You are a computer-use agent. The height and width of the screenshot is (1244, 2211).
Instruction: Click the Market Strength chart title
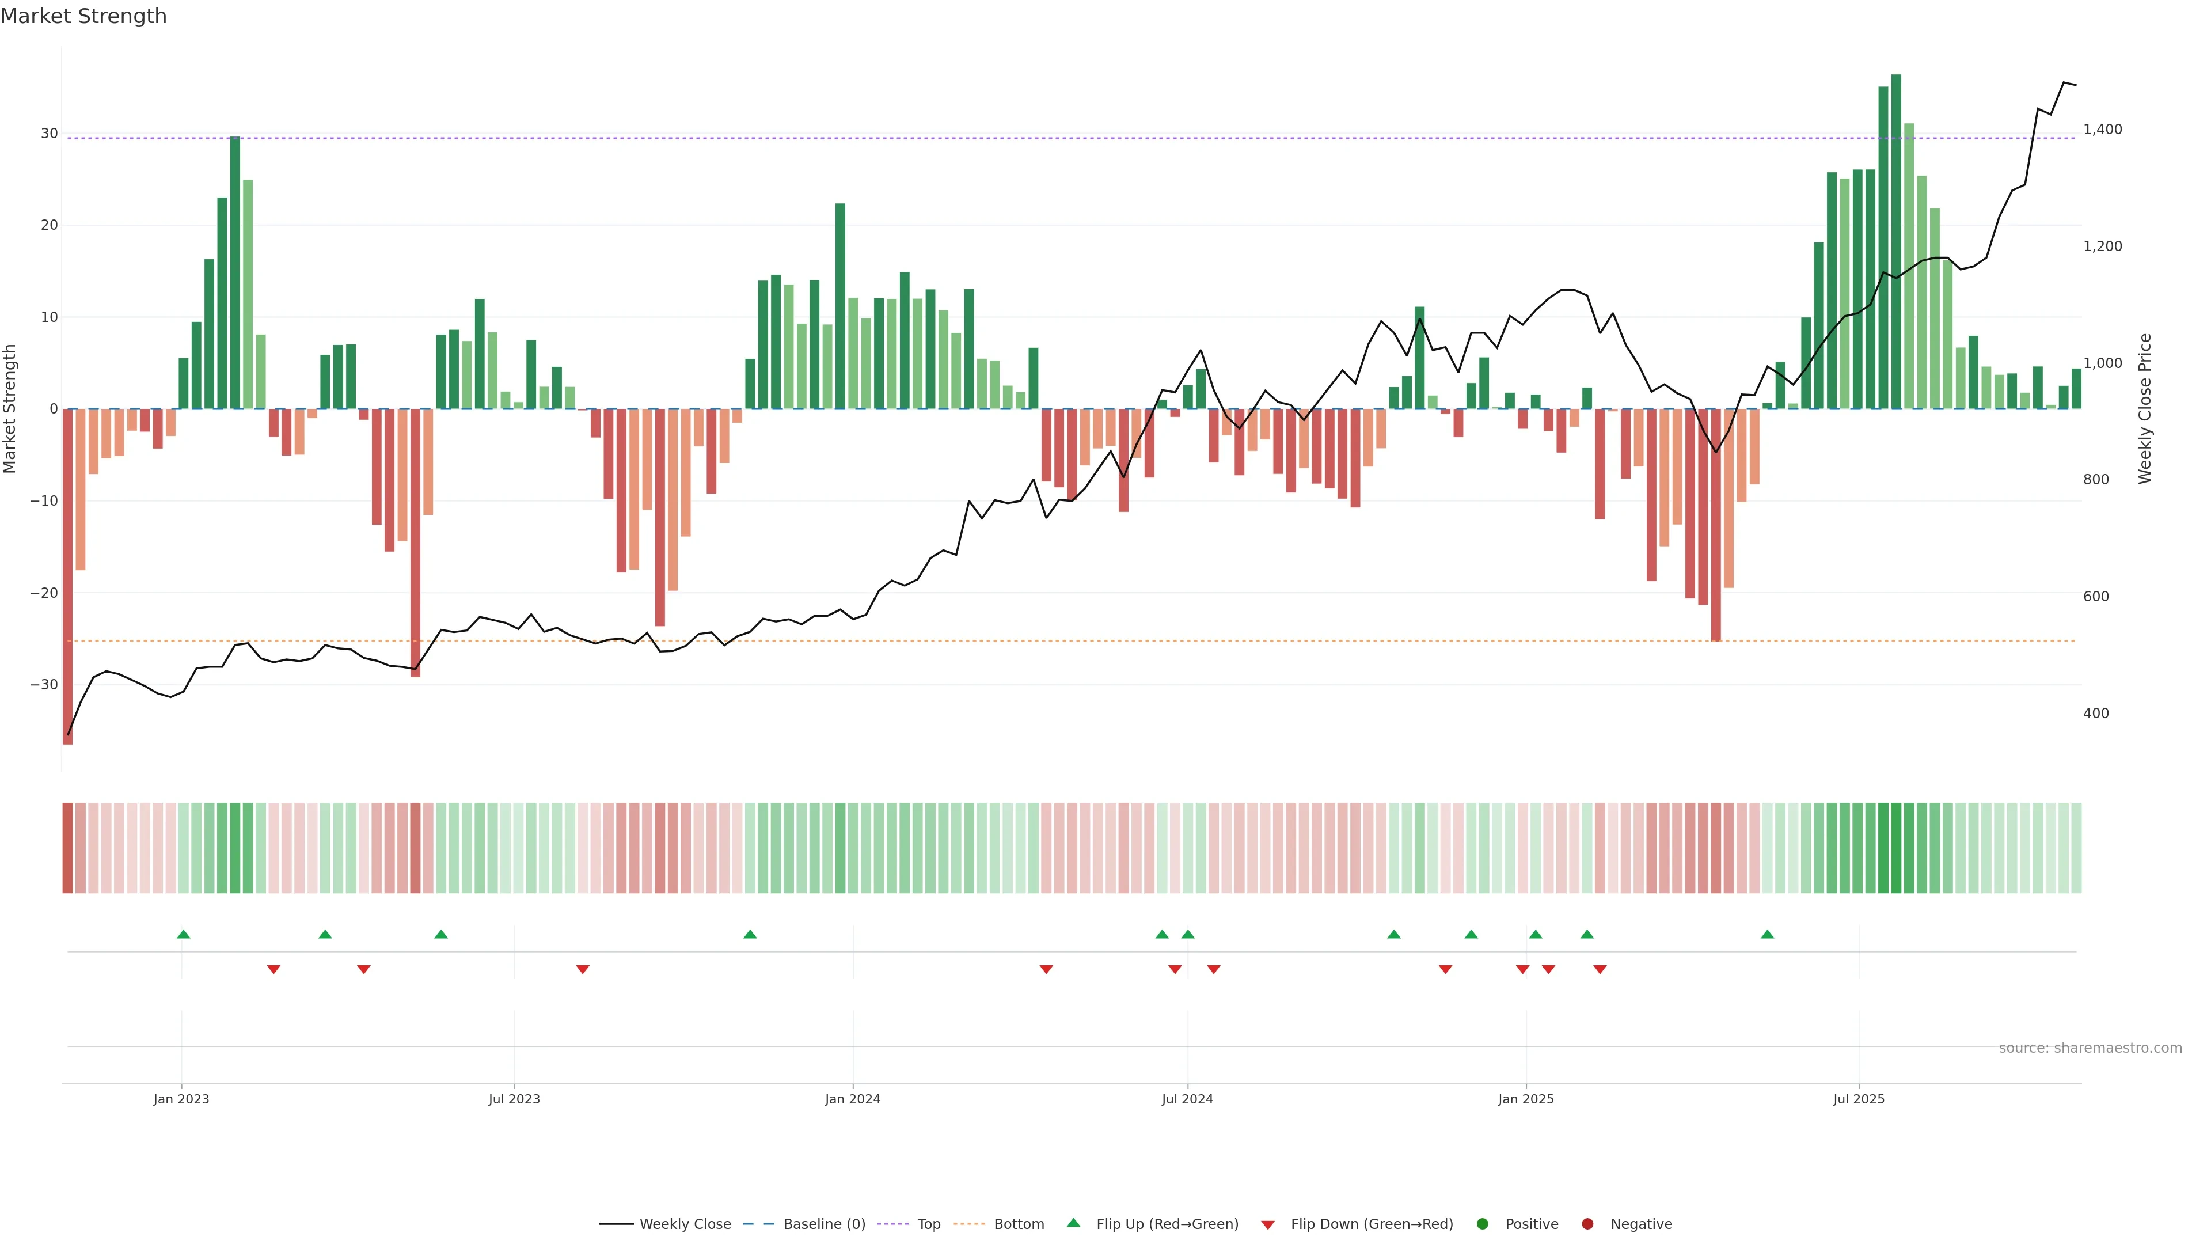83,16
